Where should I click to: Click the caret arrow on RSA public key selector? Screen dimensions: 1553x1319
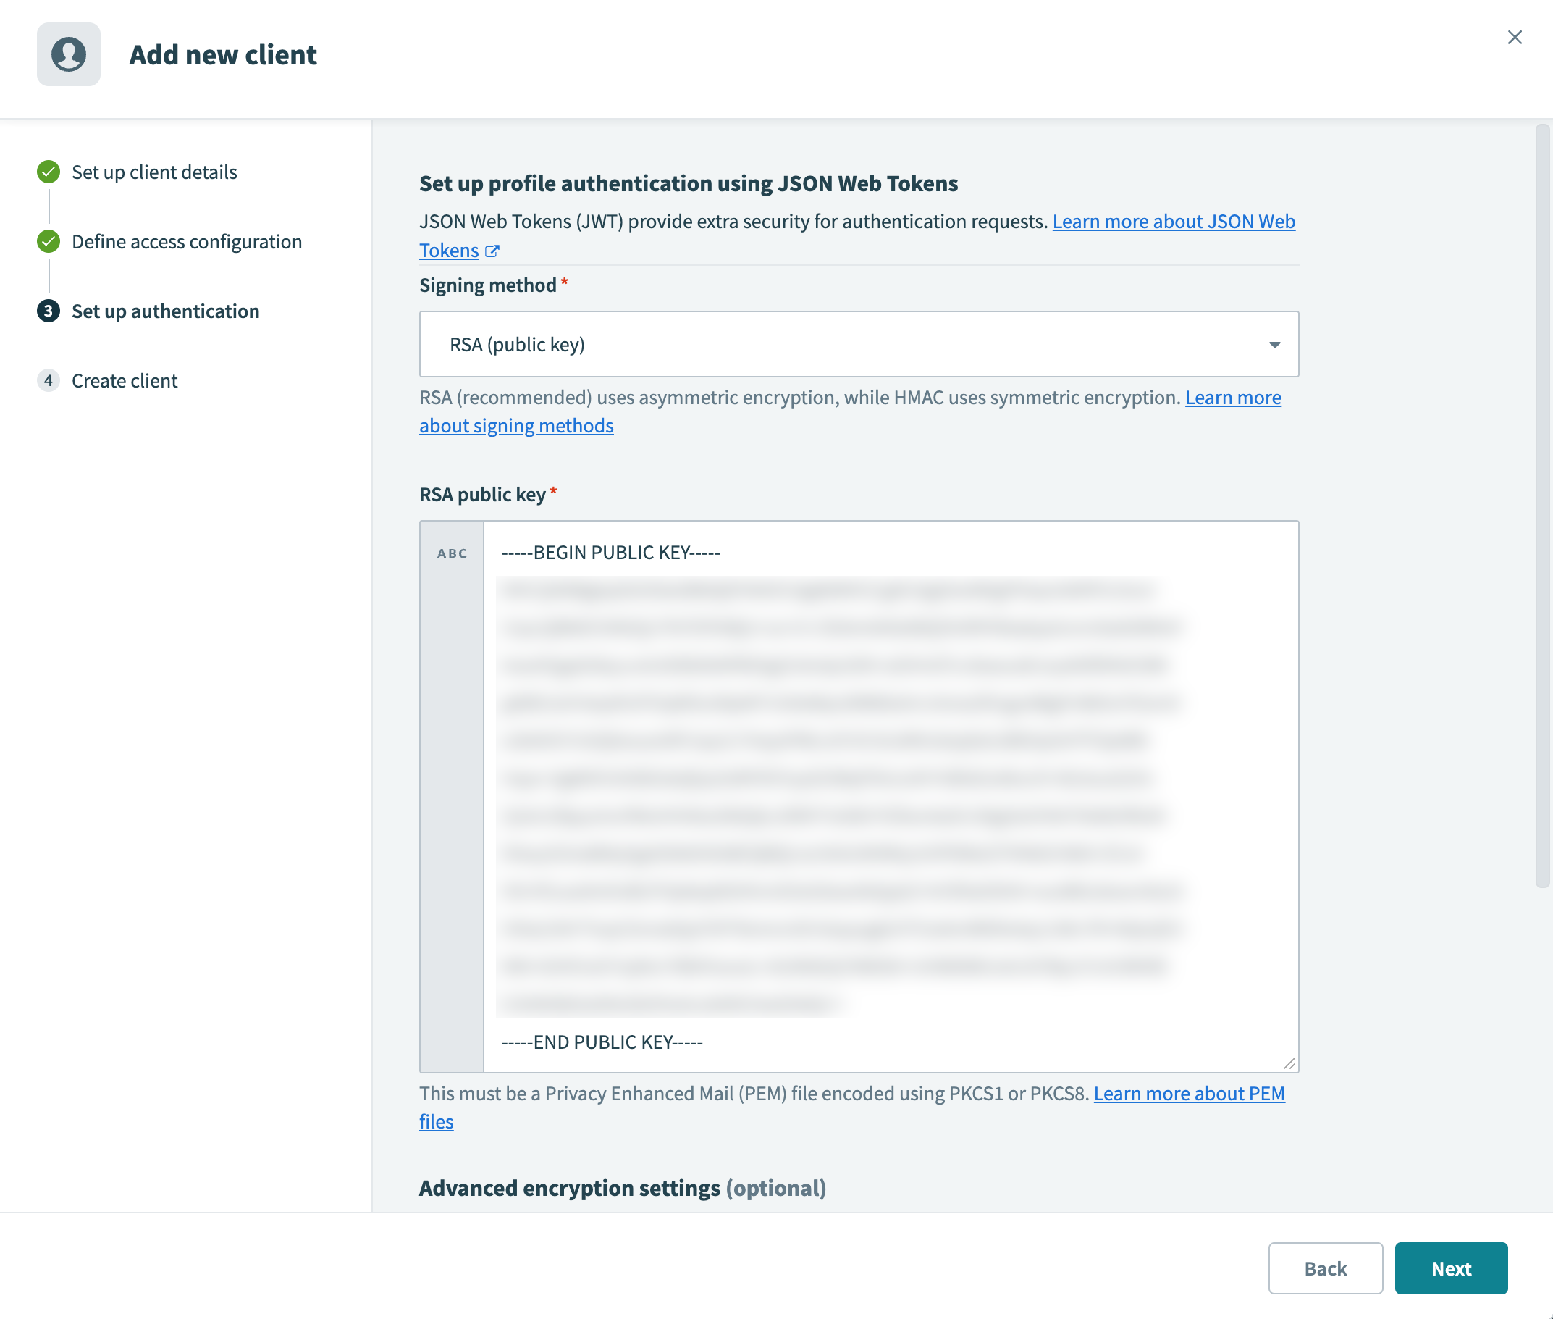coord(1273,344)
